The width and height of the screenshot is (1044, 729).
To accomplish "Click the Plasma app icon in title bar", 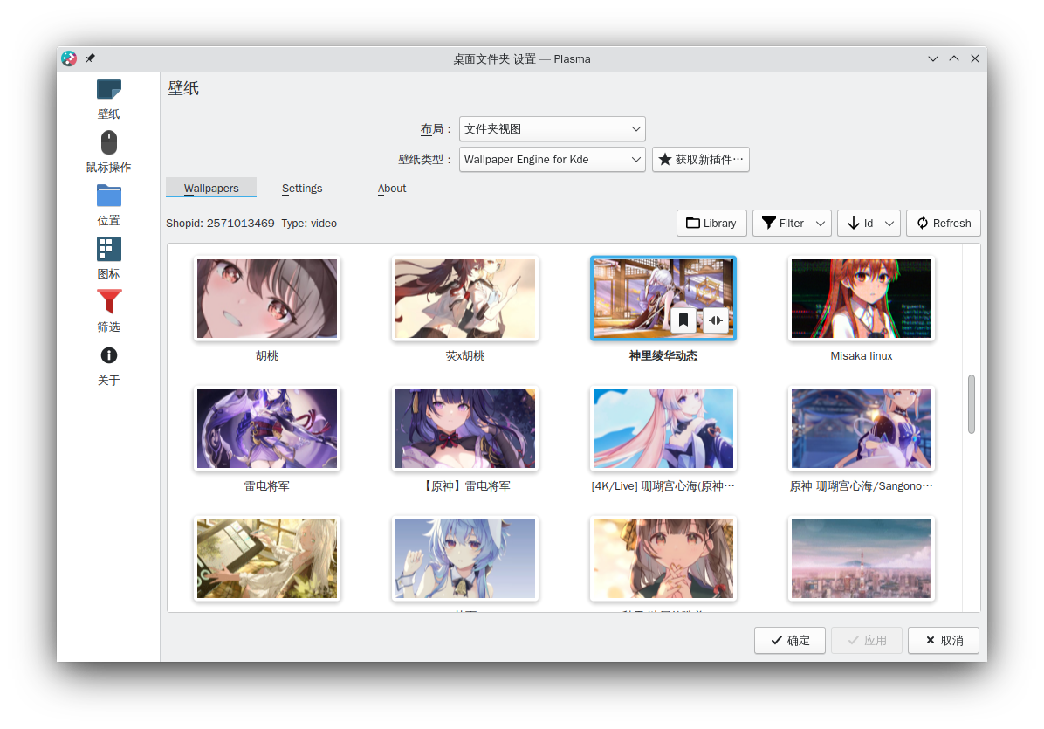I will (69, 58).
